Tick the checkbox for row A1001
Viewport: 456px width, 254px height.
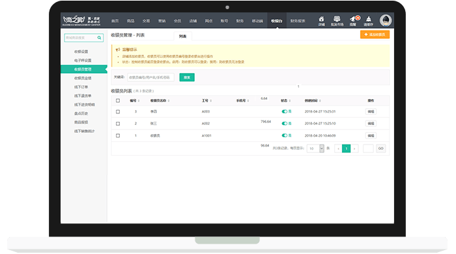coord(118,135)
